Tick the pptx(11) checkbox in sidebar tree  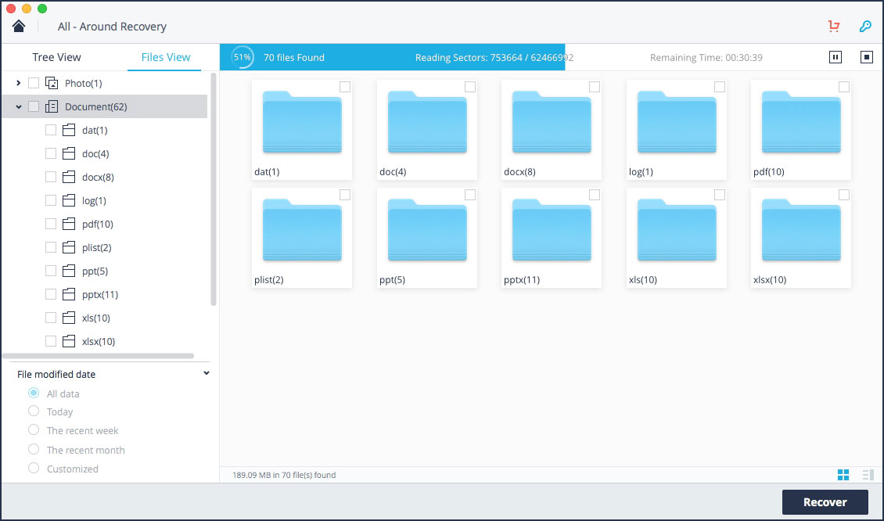pyautogui.click(x=51, y=295)
